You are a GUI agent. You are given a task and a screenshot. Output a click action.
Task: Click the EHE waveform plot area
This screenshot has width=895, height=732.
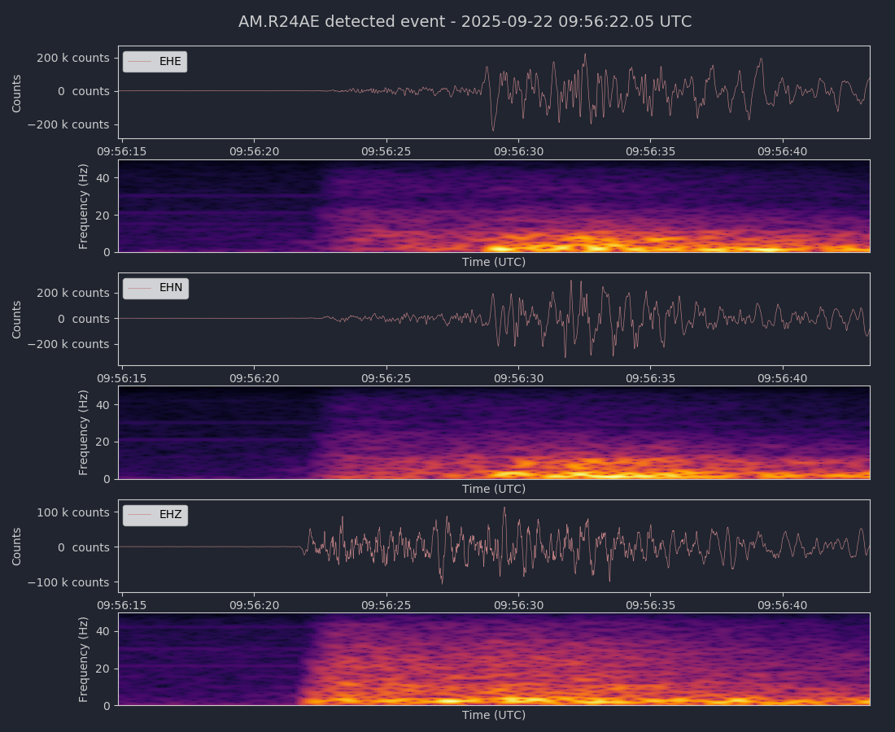494,92
